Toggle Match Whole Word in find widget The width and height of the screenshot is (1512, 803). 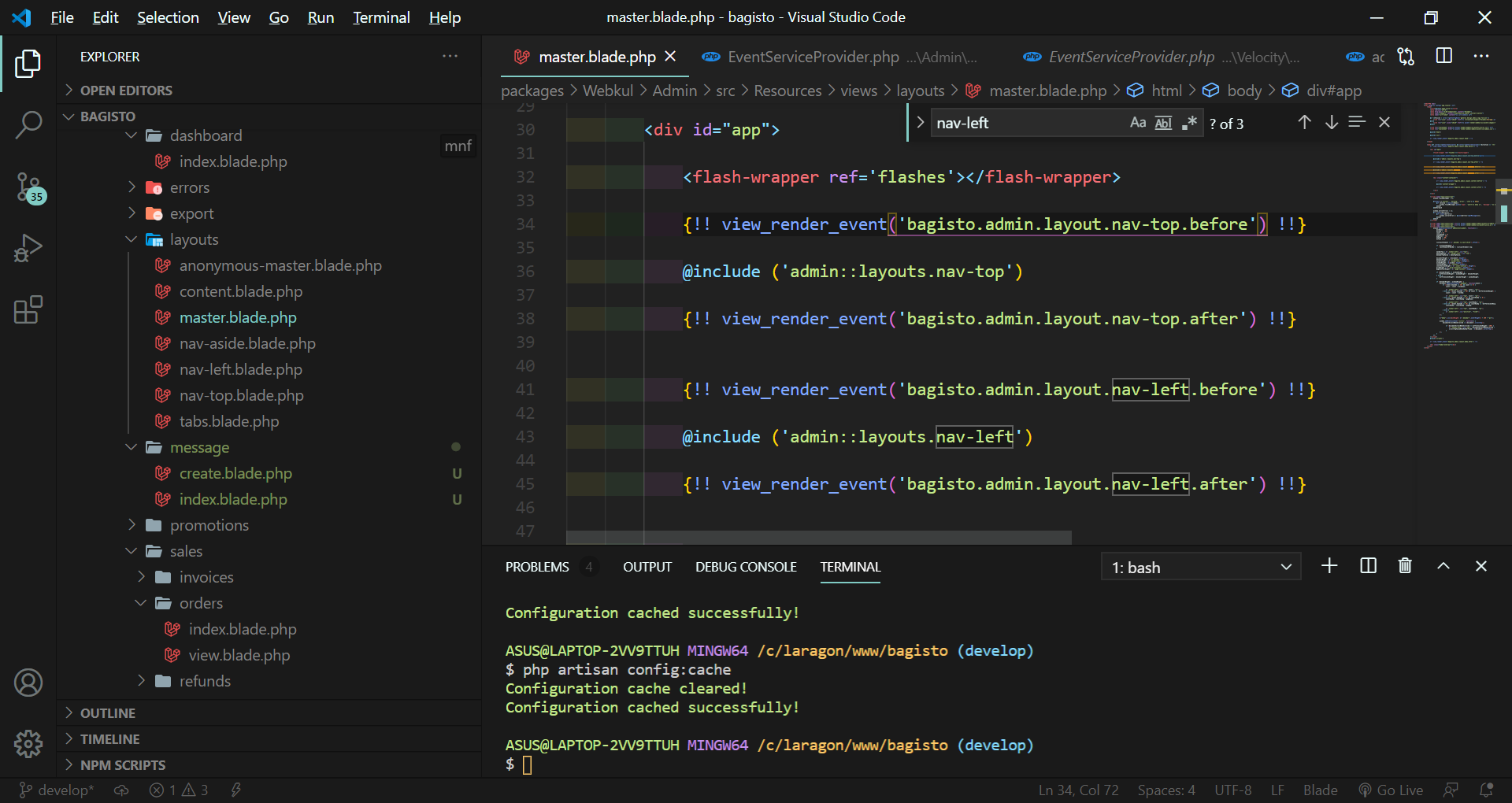point(1163,123)
